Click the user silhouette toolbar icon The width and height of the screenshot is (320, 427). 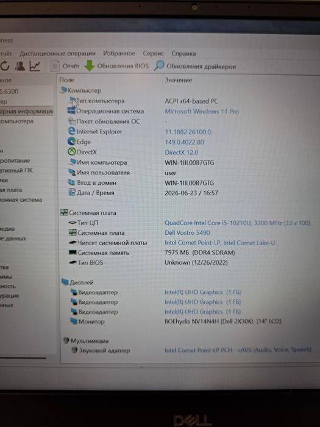pos(20,66)
